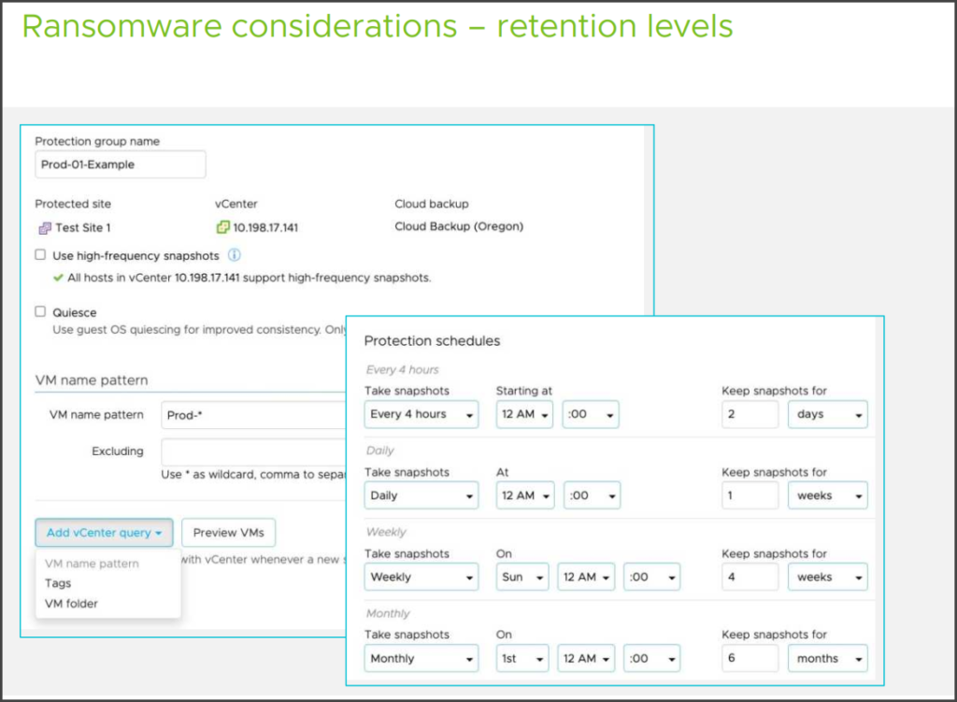Screen dimensions: 957x702
Task: Enable the Use high-frequency snapshots checkbox
Action: [x=39, y=254]
